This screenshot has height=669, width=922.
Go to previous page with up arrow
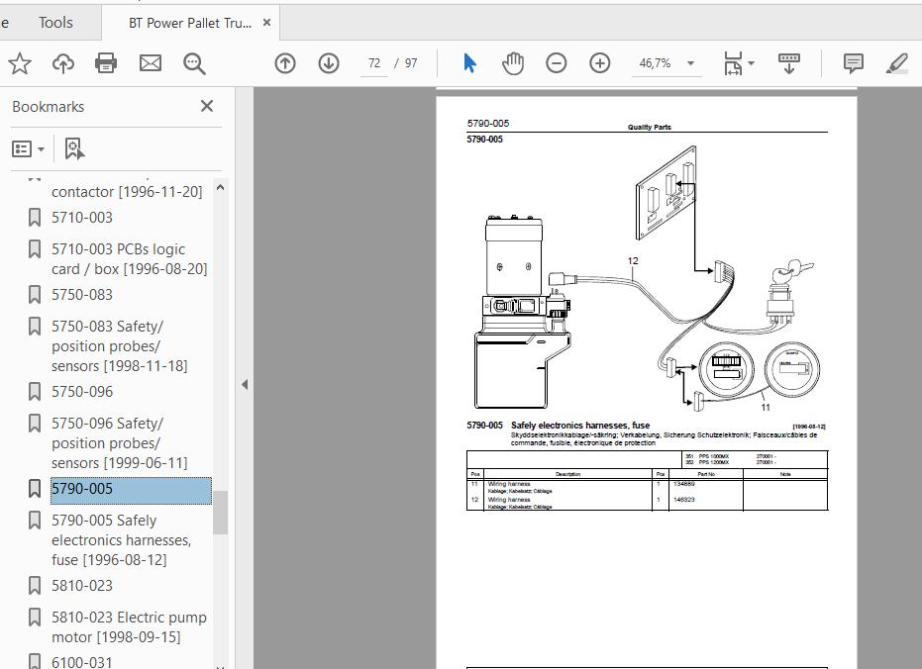[285, 63]
